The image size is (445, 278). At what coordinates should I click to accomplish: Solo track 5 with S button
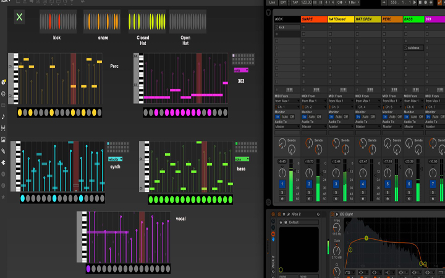point(388,192)
